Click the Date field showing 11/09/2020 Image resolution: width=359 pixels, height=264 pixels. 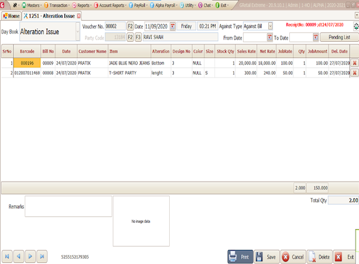click(157, 26)
